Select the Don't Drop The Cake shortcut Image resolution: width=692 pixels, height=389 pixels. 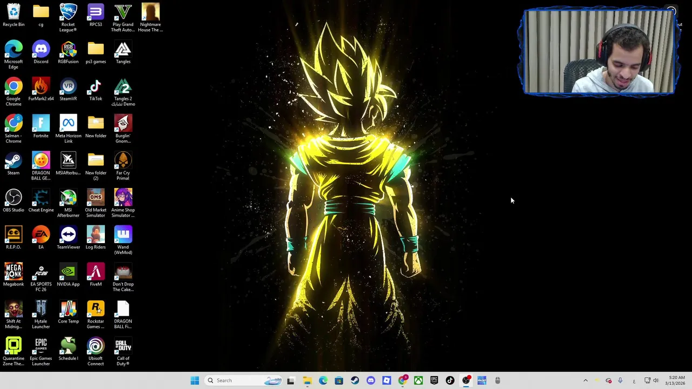(x=123, y=278)
